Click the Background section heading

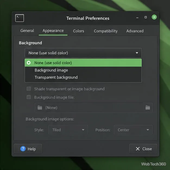pyautogui.click(x=30, y=43)
